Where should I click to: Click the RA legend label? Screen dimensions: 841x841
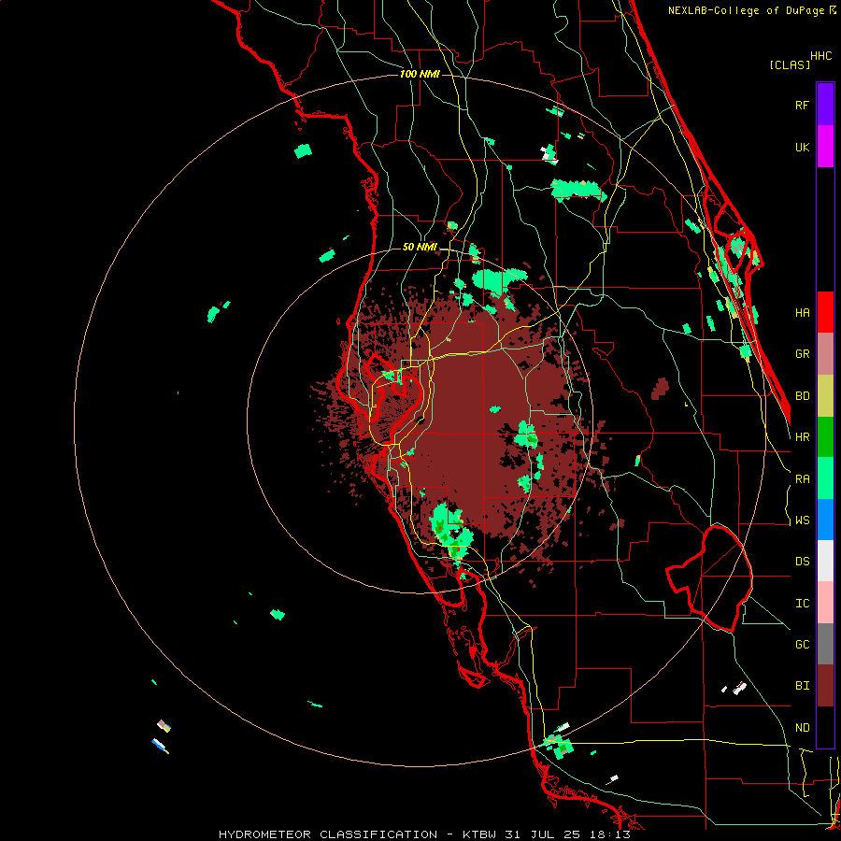[x=802, y=479]
